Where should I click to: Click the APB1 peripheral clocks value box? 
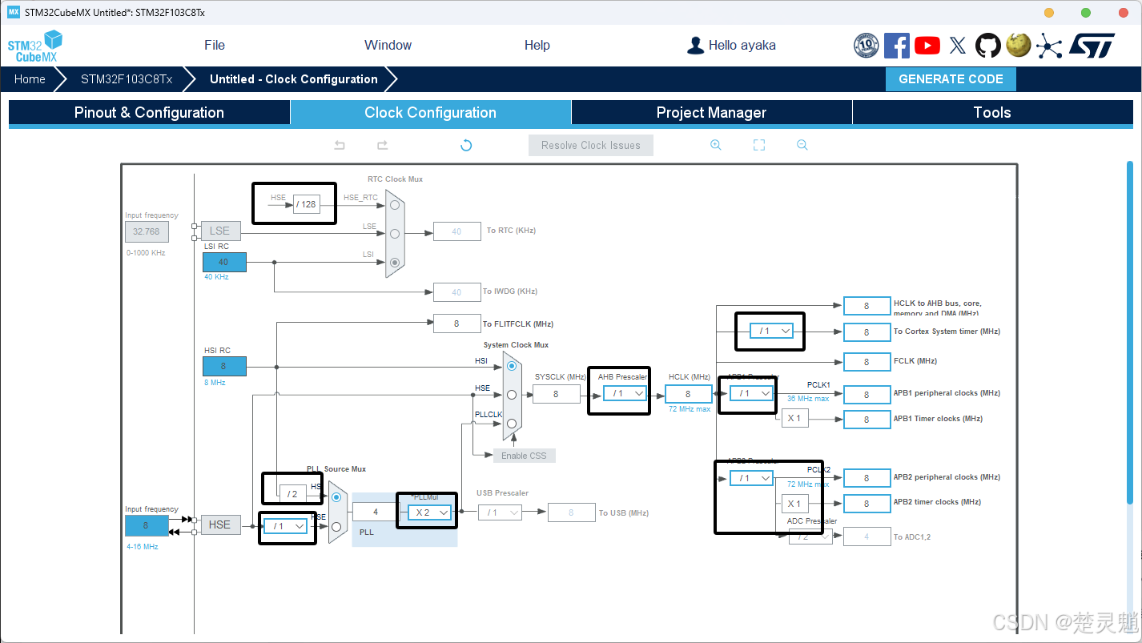(867, 394)
